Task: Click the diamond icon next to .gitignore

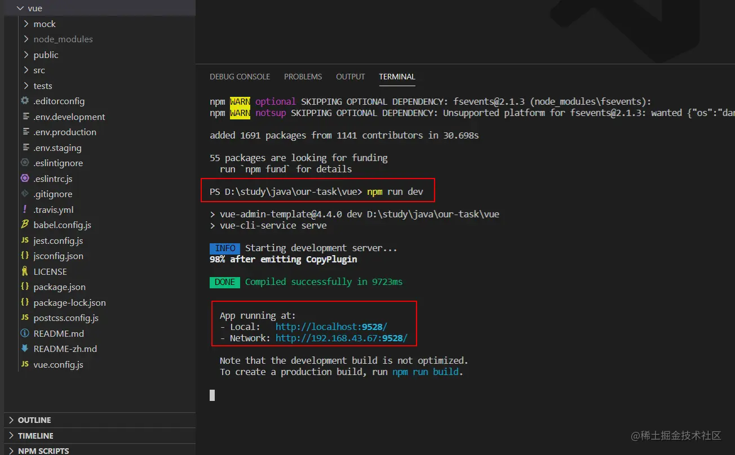Action: click(x=24, y=194)
